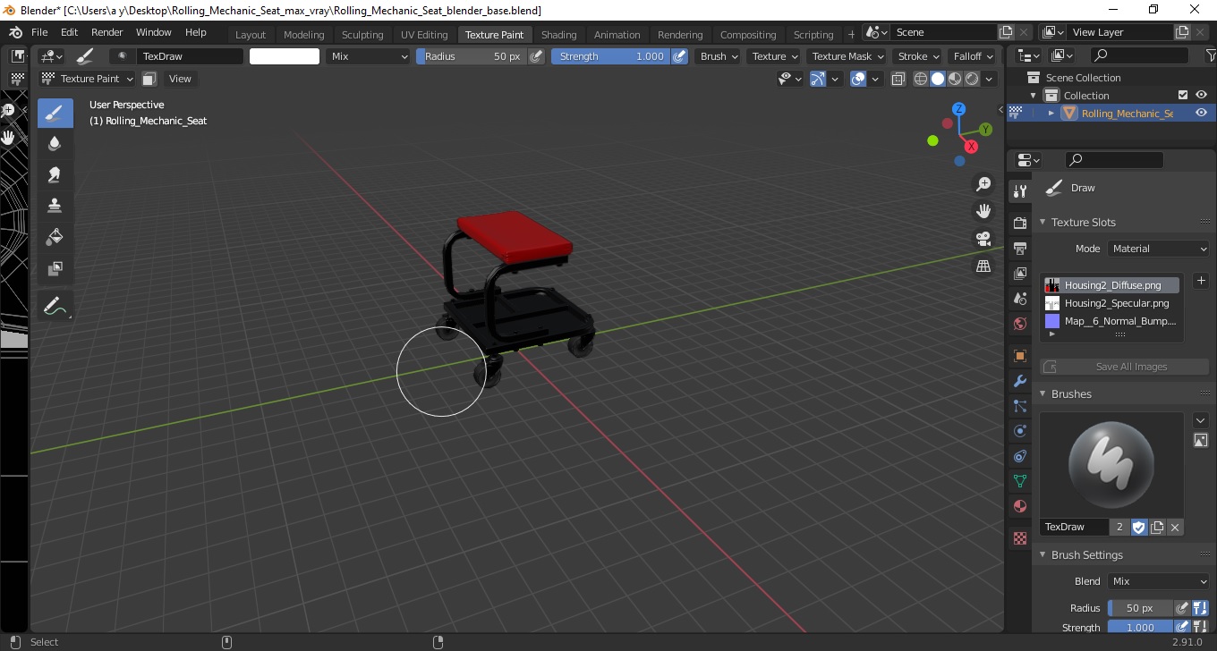Open the Material properties tab
Screen dimensions: 1217x651
pos(1019,506)
